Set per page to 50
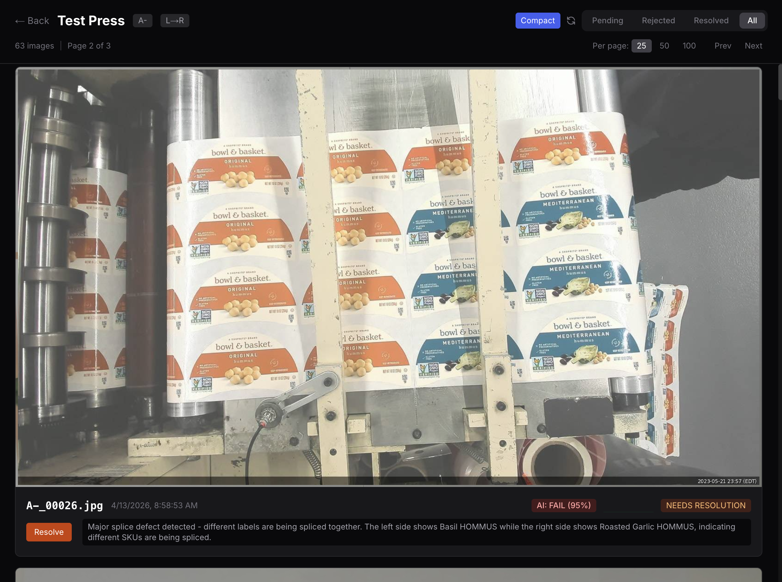This screenshot has width=782, height=582. click(664, 46)
